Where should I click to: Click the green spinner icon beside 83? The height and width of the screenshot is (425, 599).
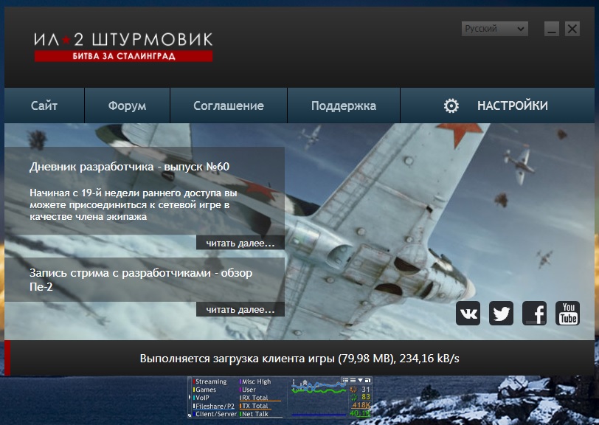(354, 398)
